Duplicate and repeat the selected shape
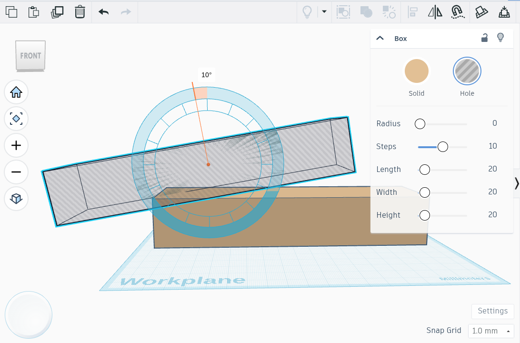520x343 pixels. [x=57, y=12]
